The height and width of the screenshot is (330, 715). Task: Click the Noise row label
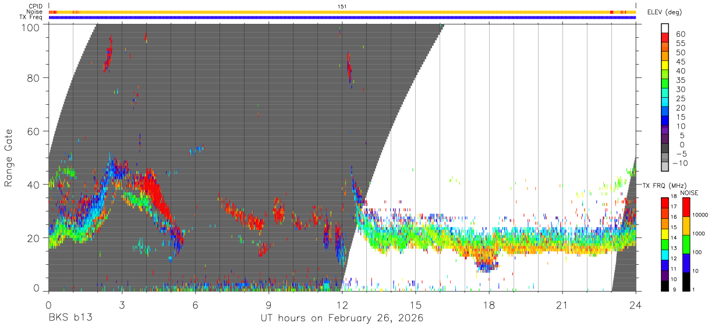pos(34,12)
